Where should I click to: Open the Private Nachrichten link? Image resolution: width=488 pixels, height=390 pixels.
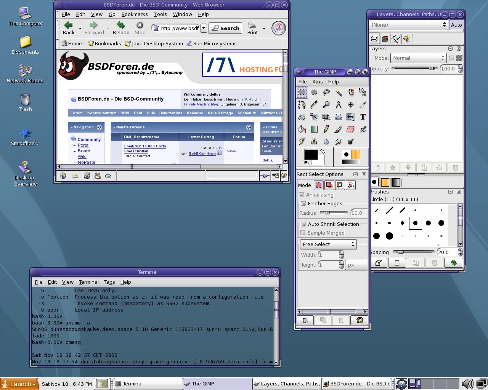201,104
